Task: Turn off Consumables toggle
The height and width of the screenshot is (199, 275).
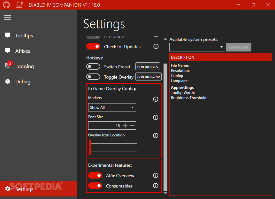Action: tap(95, 186)
